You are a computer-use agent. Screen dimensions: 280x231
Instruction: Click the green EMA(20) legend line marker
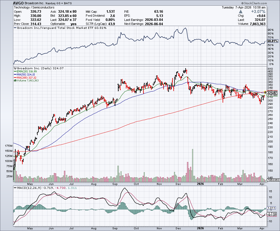click(15, 72)
